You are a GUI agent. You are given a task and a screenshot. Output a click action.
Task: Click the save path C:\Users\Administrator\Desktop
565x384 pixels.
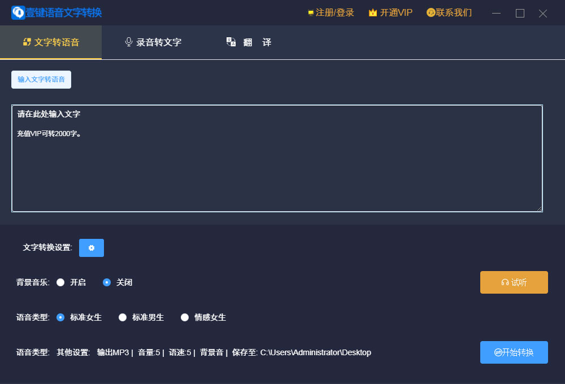pyautogui.click(x=315, y=352)
